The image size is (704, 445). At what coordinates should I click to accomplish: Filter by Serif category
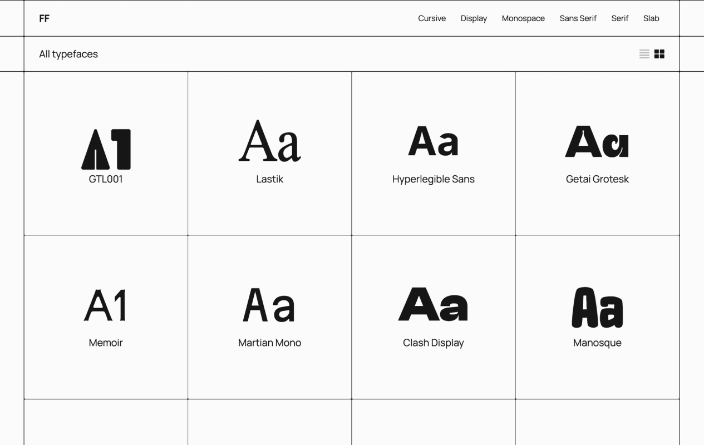point(620,18)
